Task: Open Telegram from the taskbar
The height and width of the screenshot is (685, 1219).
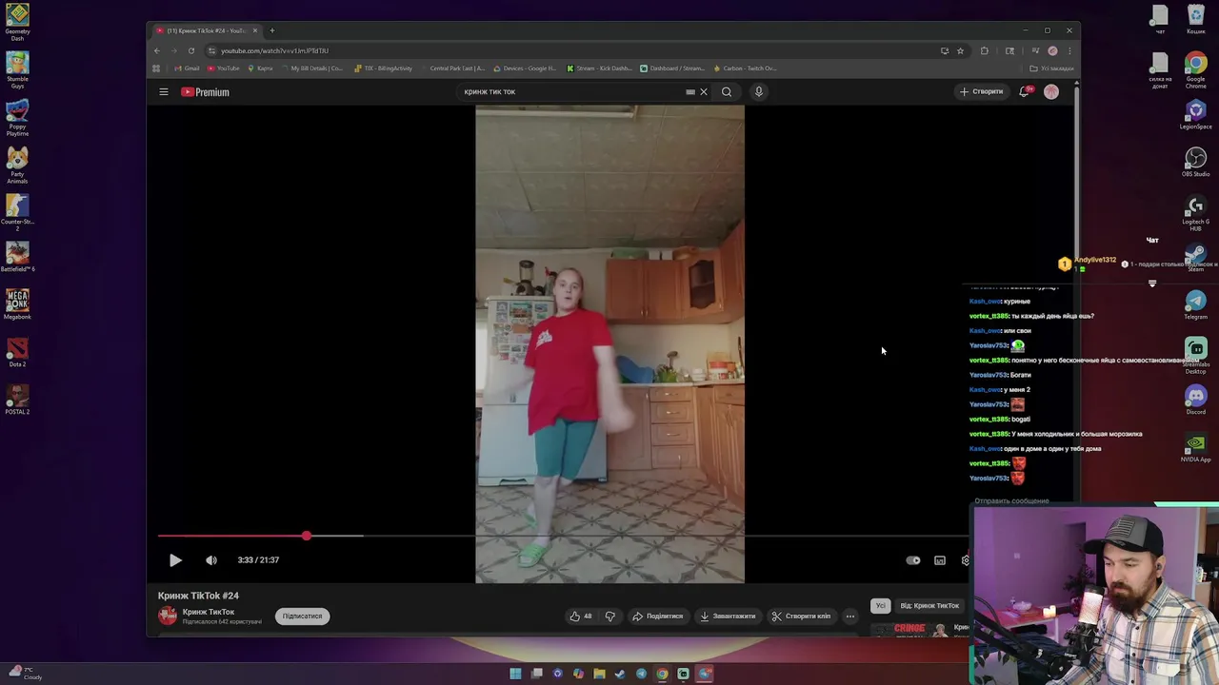Action: pyautogui.click(x=641, y=674)
